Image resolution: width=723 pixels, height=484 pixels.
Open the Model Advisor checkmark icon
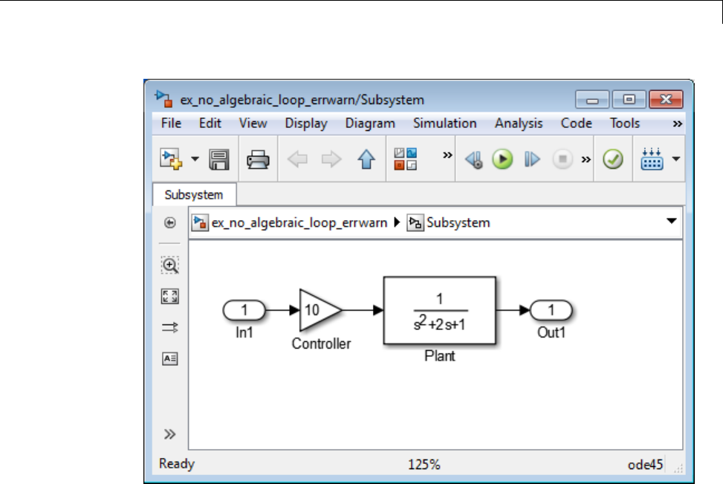tap(613, 160)
